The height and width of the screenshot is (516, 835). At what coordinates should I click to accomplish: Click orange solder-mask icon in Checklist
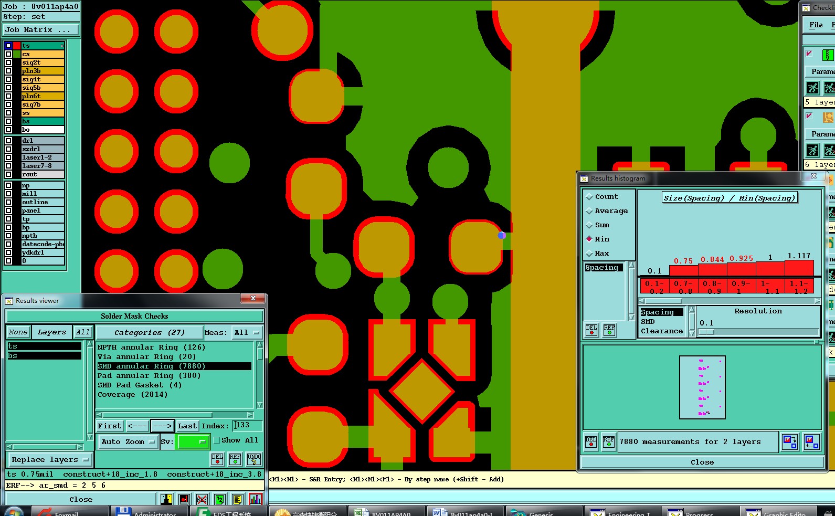828,117
